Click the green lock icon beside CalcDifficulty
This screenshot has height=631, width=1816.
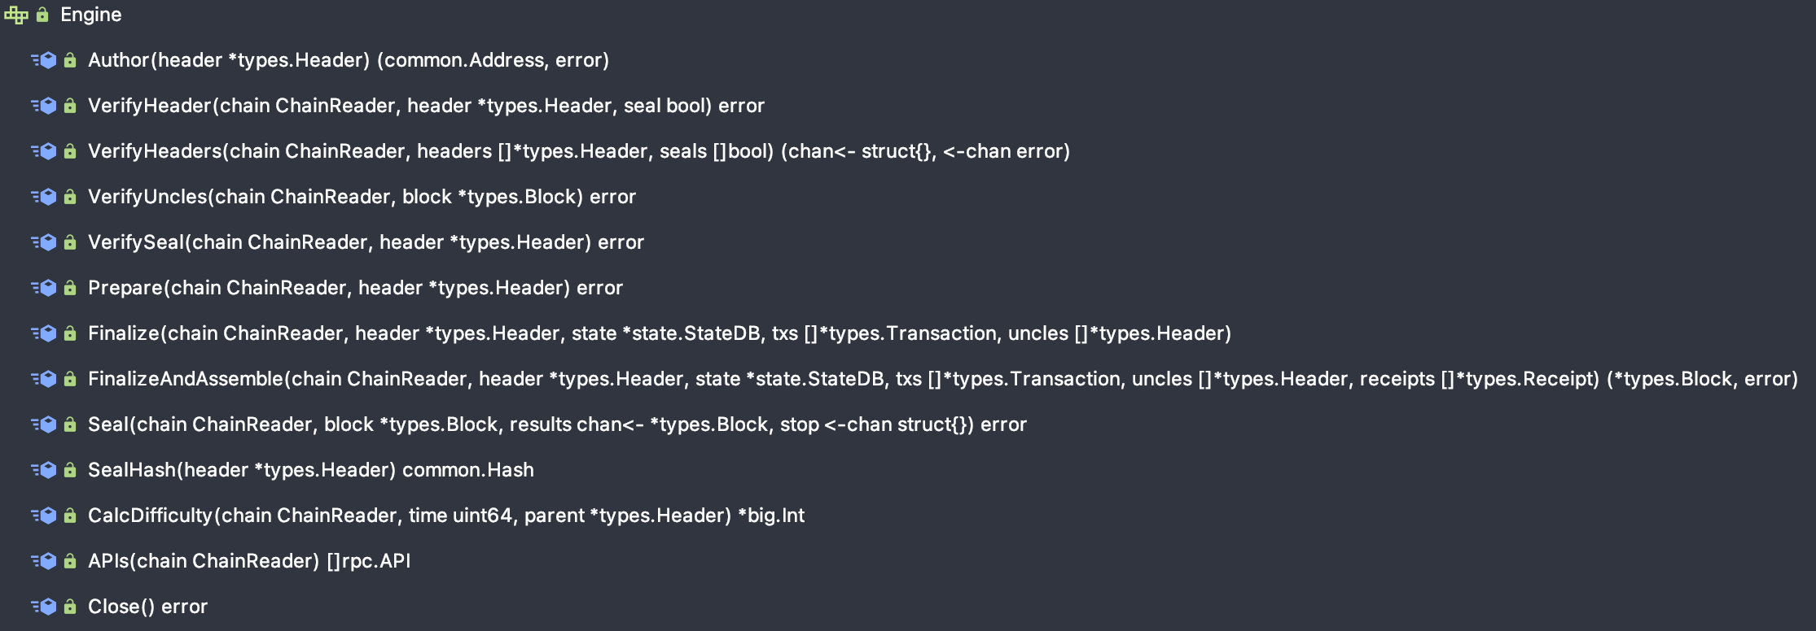point(70,516)
